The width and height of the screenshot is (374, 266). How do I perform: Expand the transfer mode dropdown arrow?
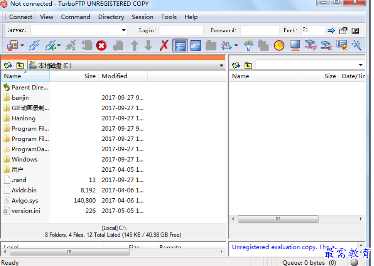(x=236, y=45)
